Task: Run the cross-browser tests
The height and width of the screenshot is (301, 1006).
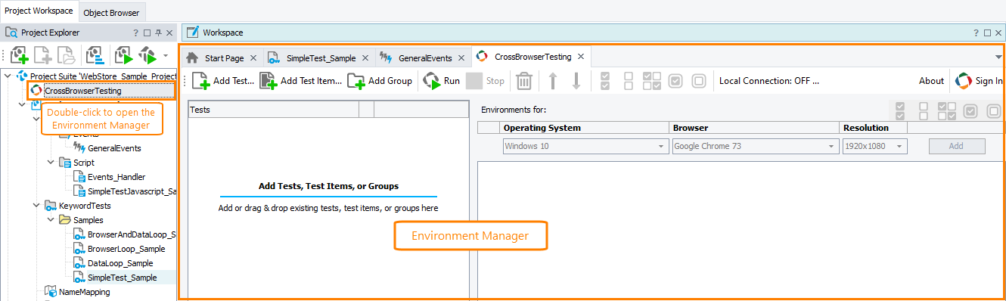Action: (x=441, y=81)
